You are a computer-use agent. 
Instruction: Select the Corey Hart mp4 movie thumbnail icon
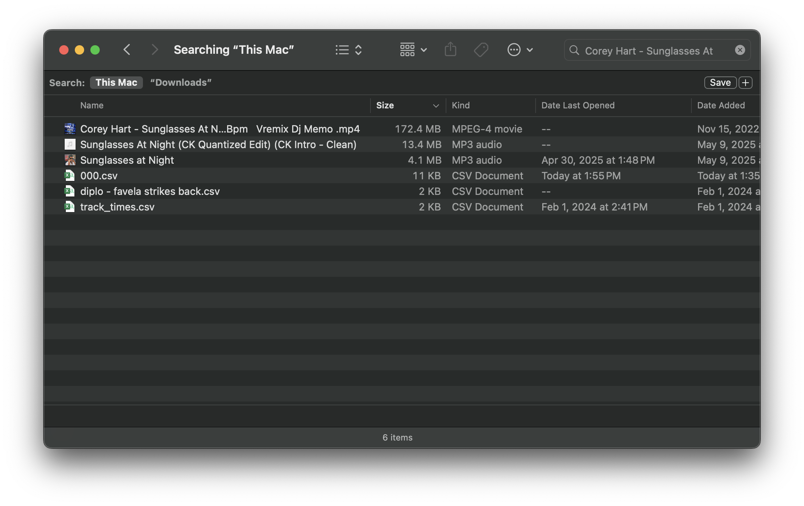70,129
